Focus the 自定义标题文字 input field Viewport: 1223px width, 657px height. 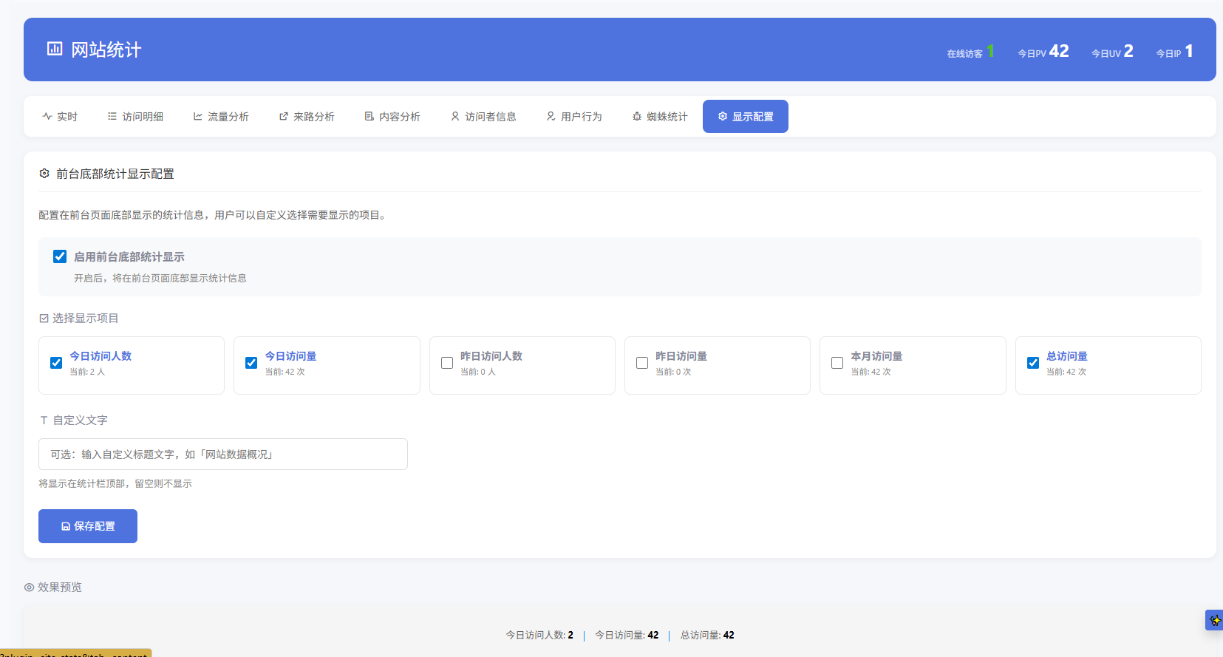(223, 455)
